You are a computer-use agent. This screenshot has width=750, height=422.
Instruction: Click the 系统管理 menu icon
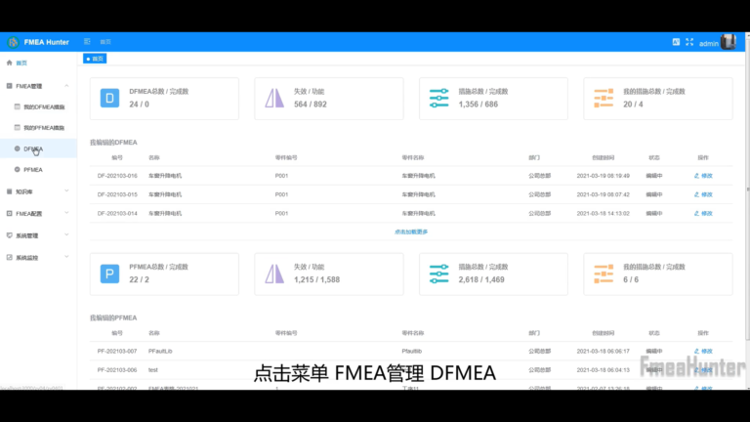click(x=9, y=235)
